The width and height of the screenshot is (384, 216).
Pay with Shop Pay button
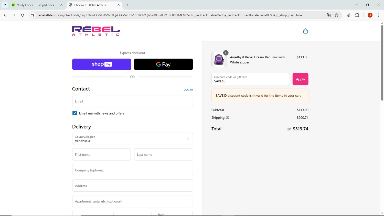point(102,64)
